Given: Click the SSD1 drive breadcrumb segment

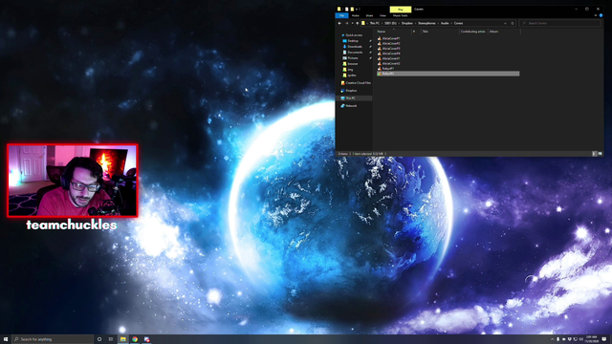Looking at the screenshot, I should point(390,23).
